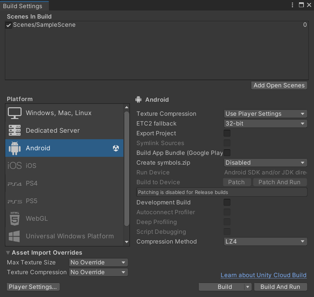314x297 pixels.
Task: Open the ETC2 fallback dropdown
Action: point(265,123)
